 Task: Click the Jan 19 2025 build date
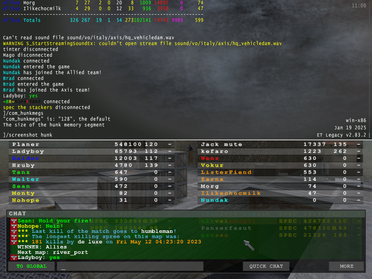tap(351, 128)
